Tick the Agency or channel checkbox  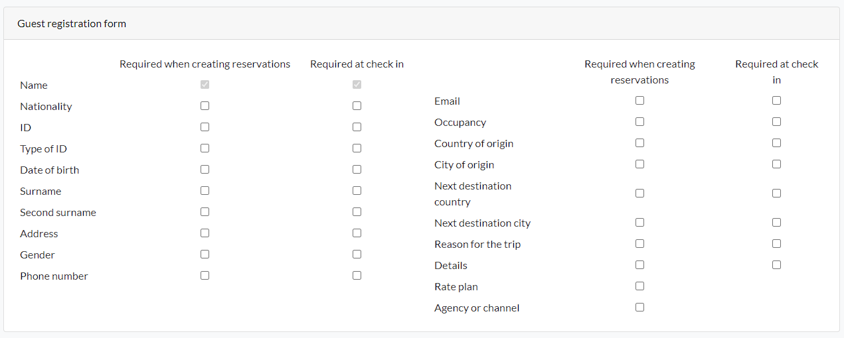coord(639,307)
